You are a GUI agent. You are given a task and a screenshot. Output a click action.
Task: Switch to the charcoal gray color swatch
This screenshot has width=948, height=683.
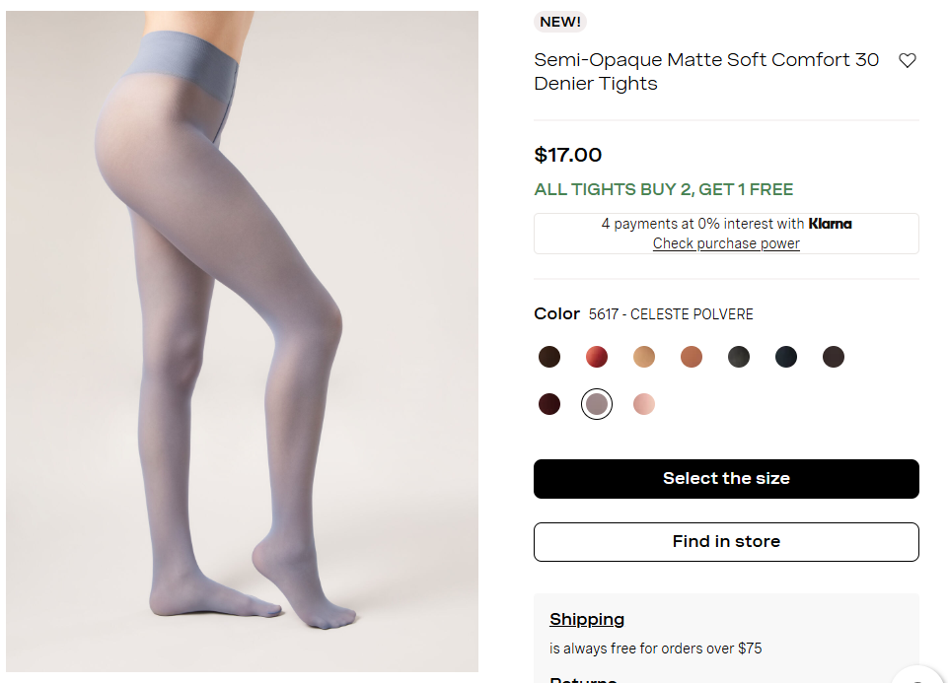click(739, 357)
